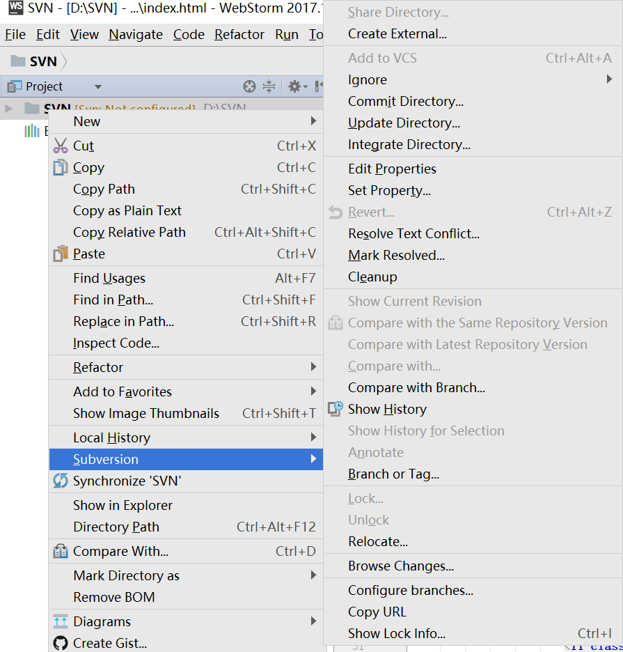Select Resolve Text Conflict...
Viewport: 623px width, 652px height.
(473, 233)
